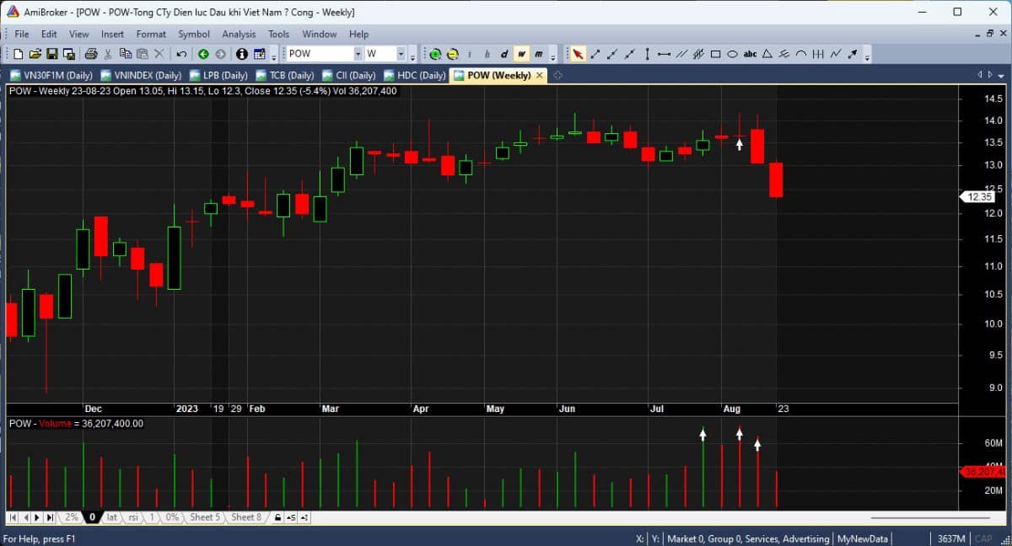This screenshot has width=1012, height=546.
Task: Select the Sheet 5 chart sheet
Action: [204, 517]
